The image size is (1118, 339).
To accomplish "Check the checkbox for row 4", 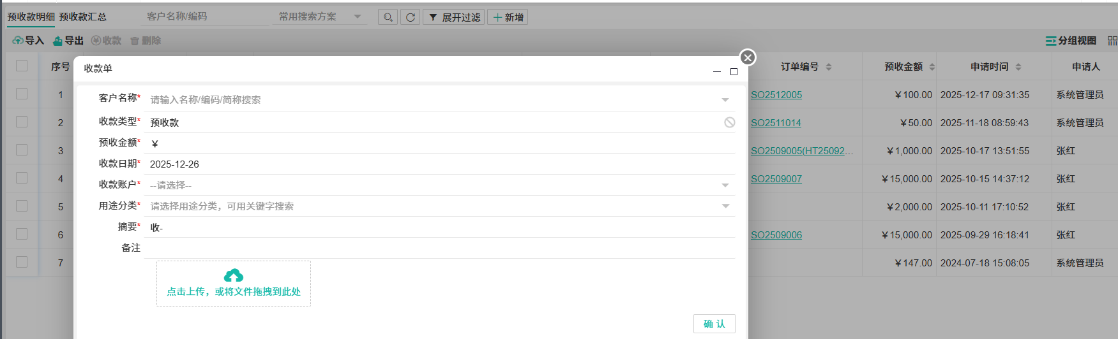I will [22, 178].
